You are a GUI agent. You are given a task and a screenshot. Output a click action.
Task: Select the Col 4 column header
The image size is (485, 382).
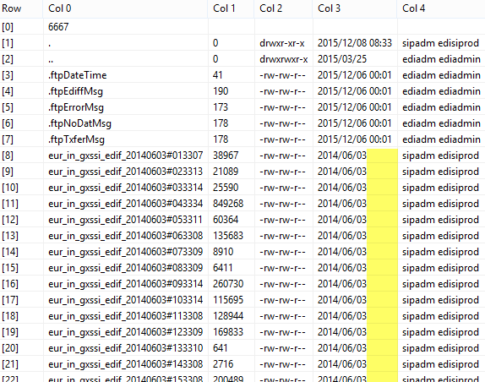point(441,8)
